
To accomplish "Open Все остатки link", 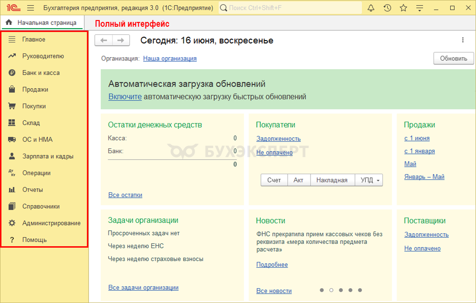I will [x=125, y=195].
